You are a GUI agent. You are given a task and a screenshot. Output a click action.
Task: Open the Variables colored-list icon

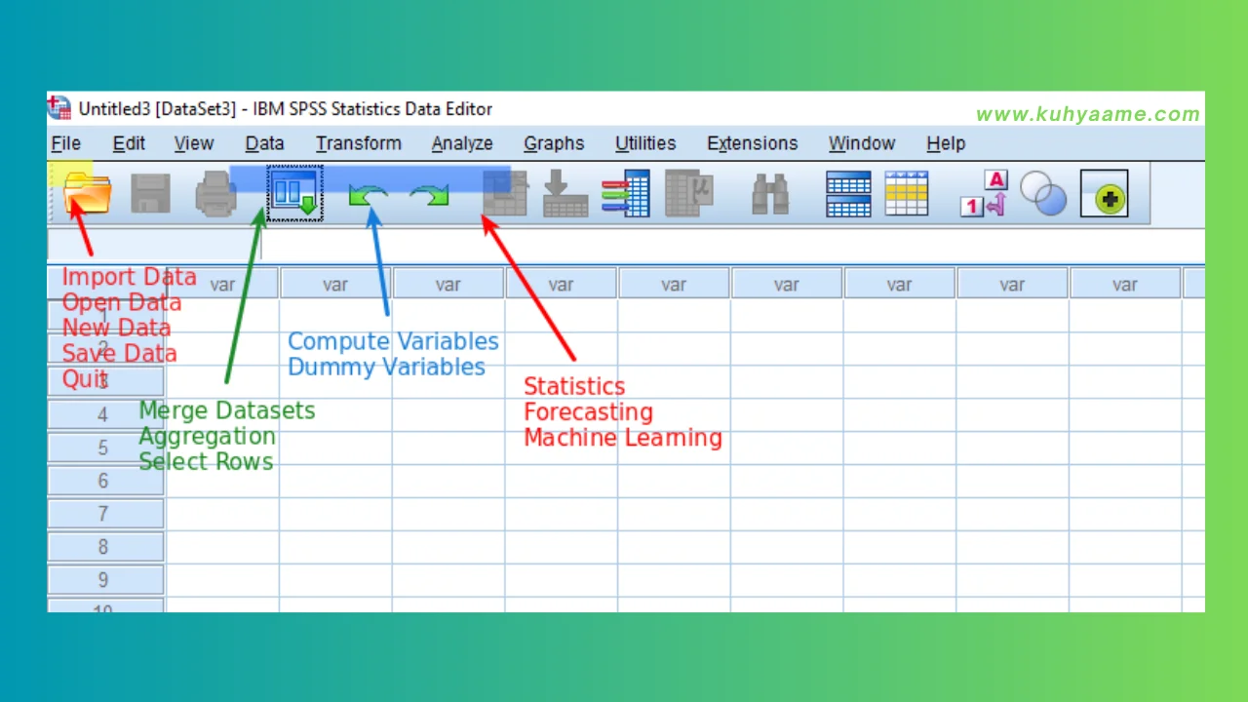pyautogui.click(x=626, y=193)
